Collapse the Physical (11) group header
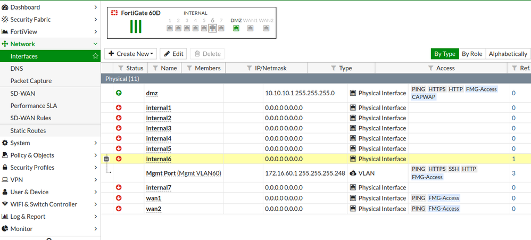This screenshot has width=531, height=240. [316, 79]
